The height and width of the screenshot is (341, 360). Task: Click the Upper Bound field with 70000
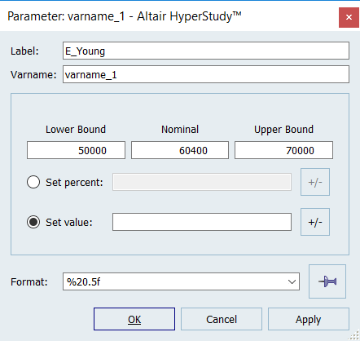click(283, 150)
